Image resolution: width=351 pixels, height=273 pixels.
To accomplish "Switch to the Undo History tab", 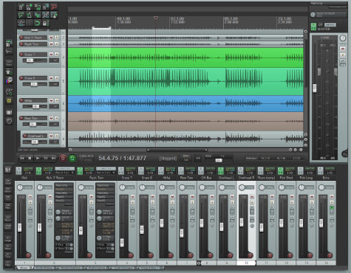I will tap(44, 268).
